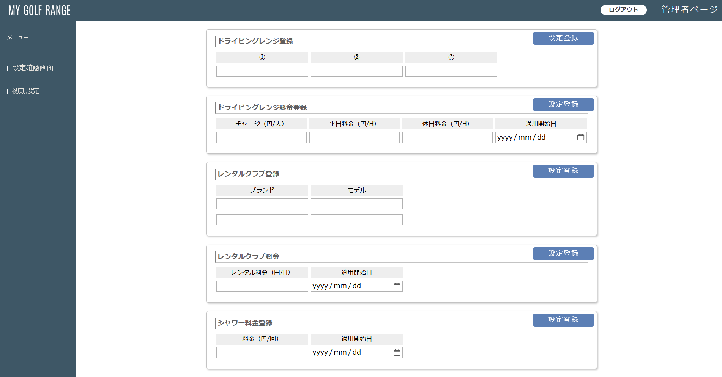This screenshot has height=377, width=722.
Task: Open calendar picker in シャワー料金登録 section
Action: click(x=397, y=352)
